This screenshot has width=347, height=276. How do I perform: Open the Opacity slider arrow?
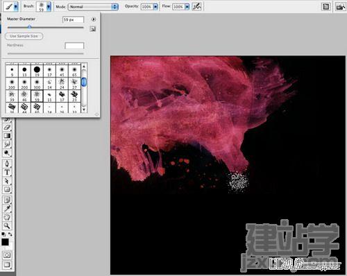click(x=155, y=7)
